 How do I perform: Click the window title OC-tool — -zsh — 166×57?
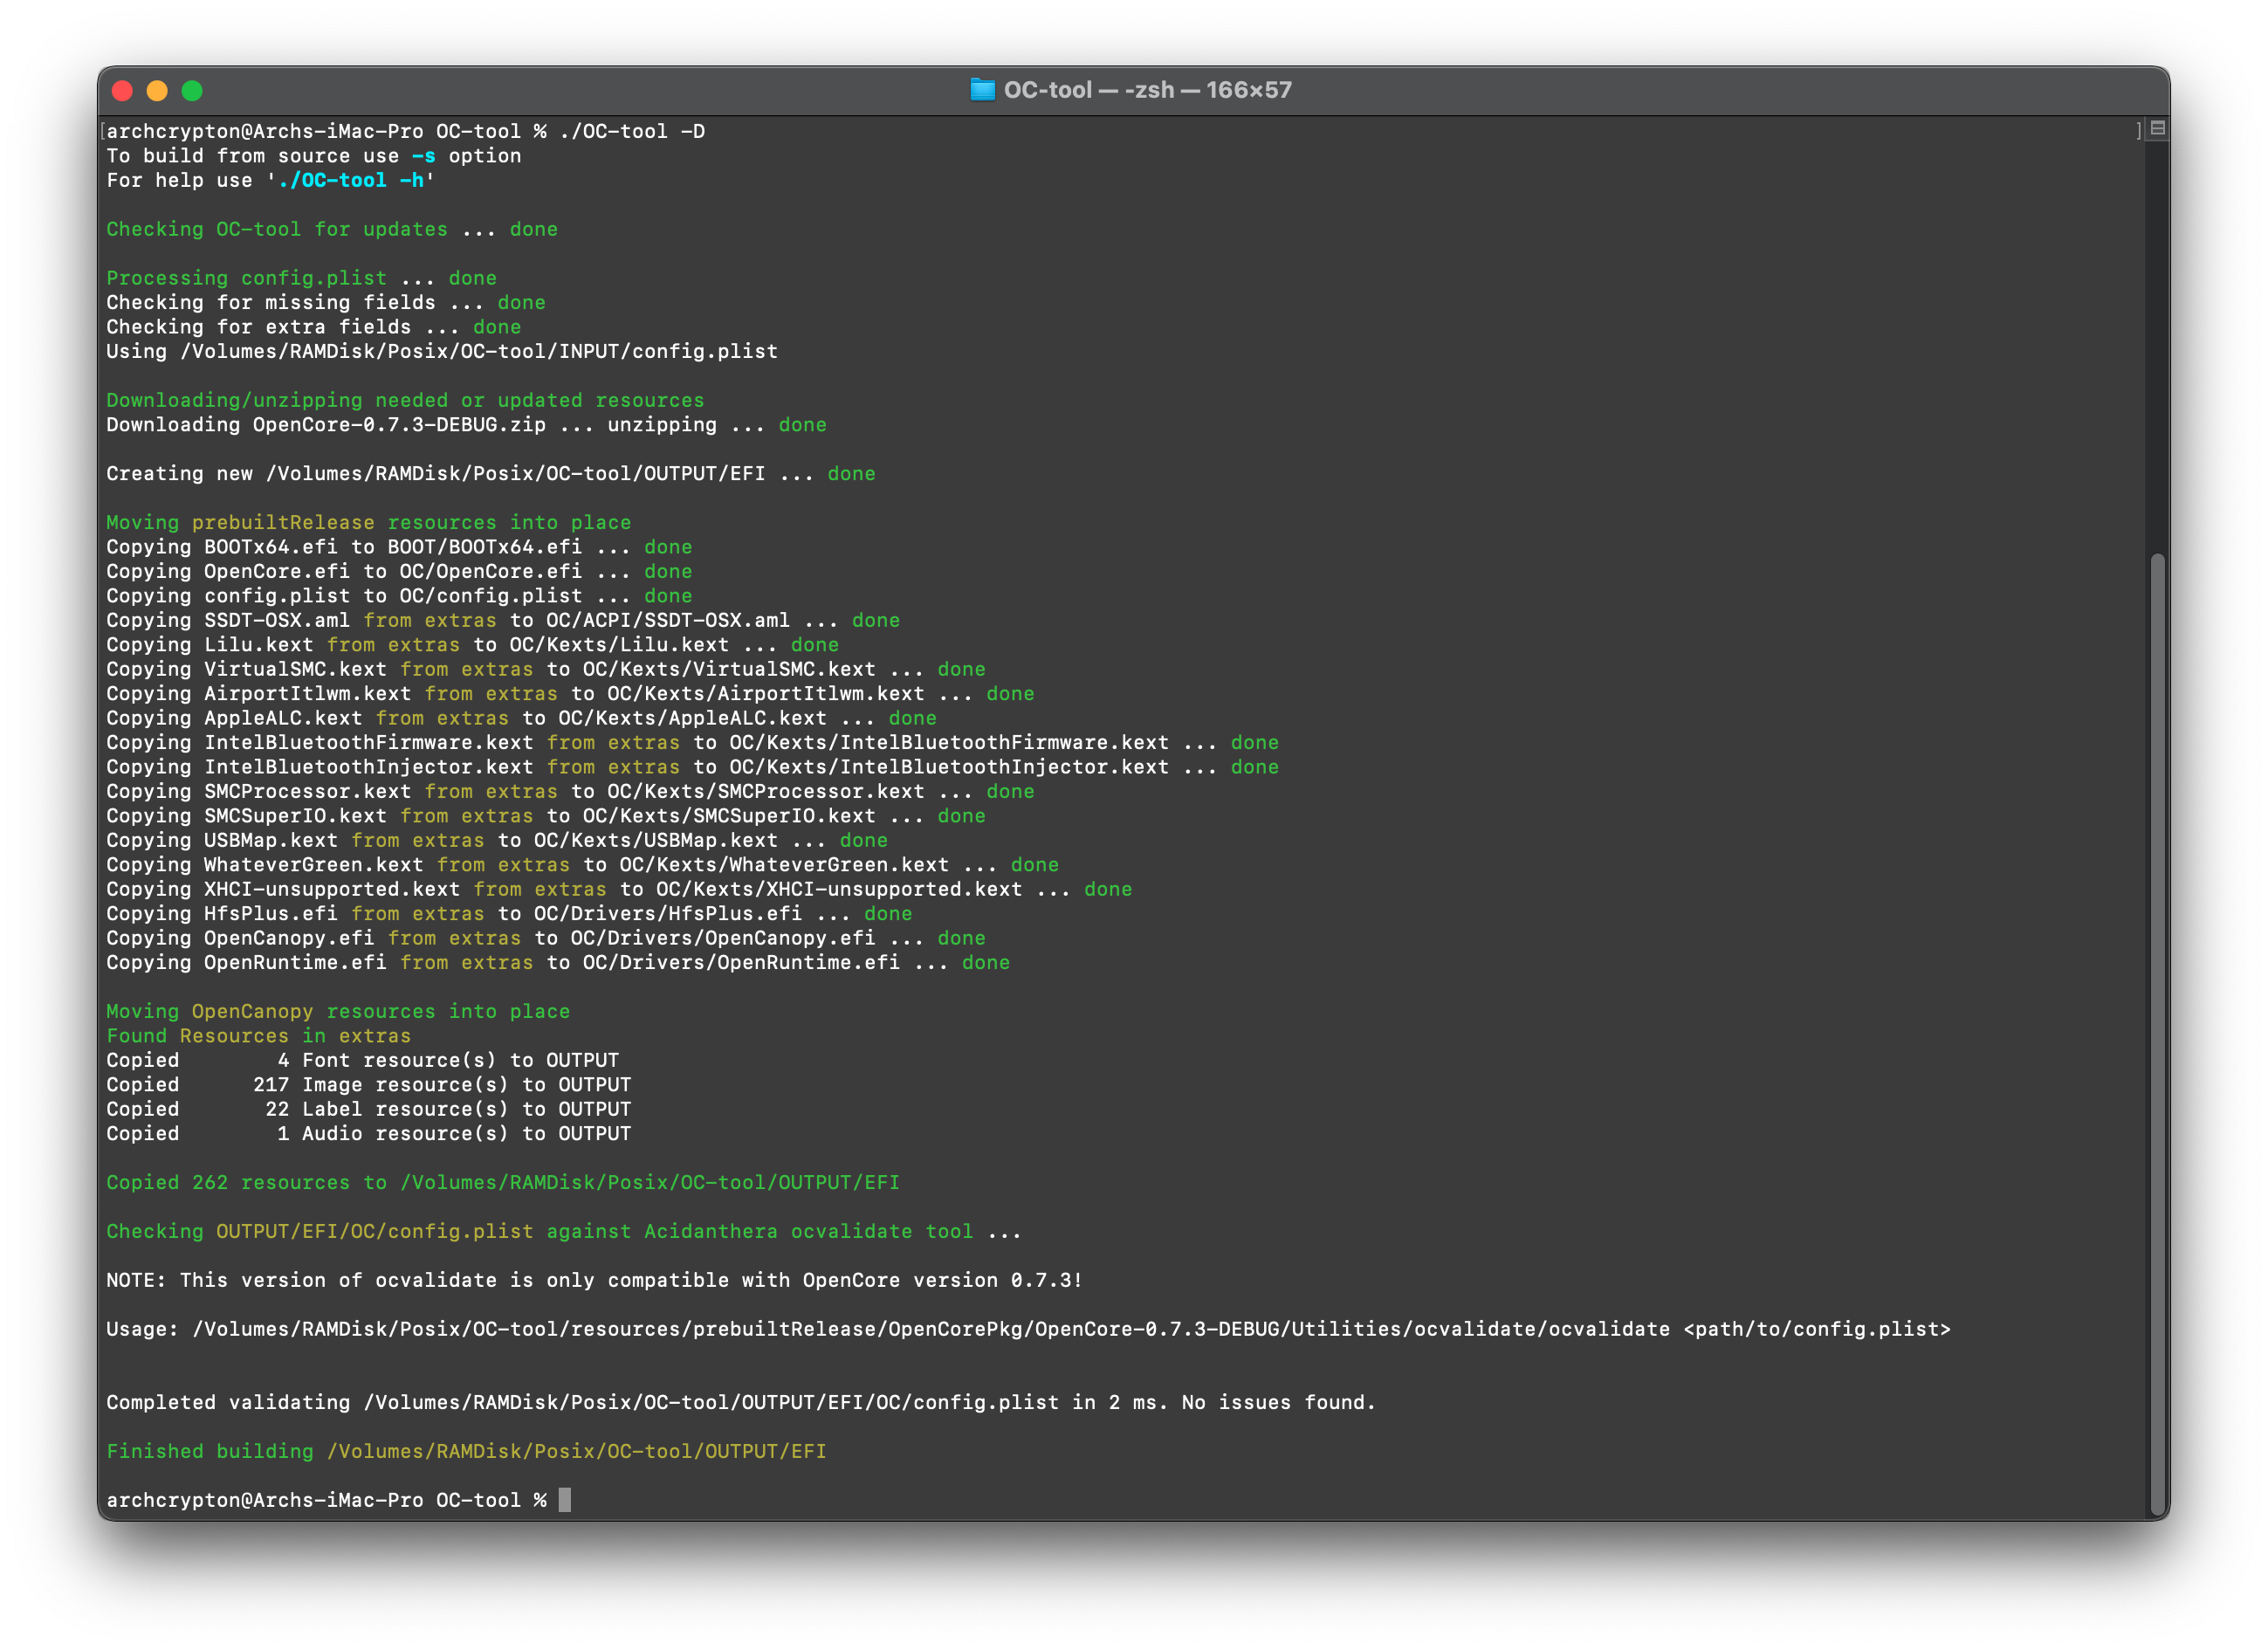click(1148, 90)
